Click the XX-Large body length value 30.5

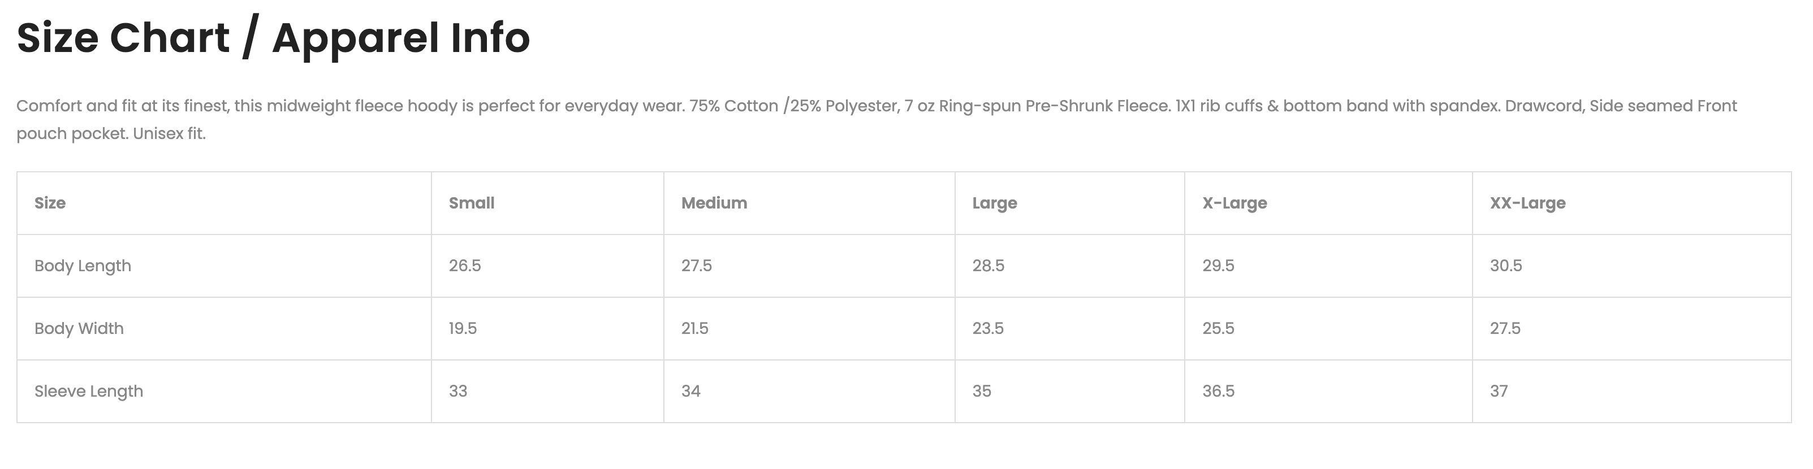tap(1505, 266)
